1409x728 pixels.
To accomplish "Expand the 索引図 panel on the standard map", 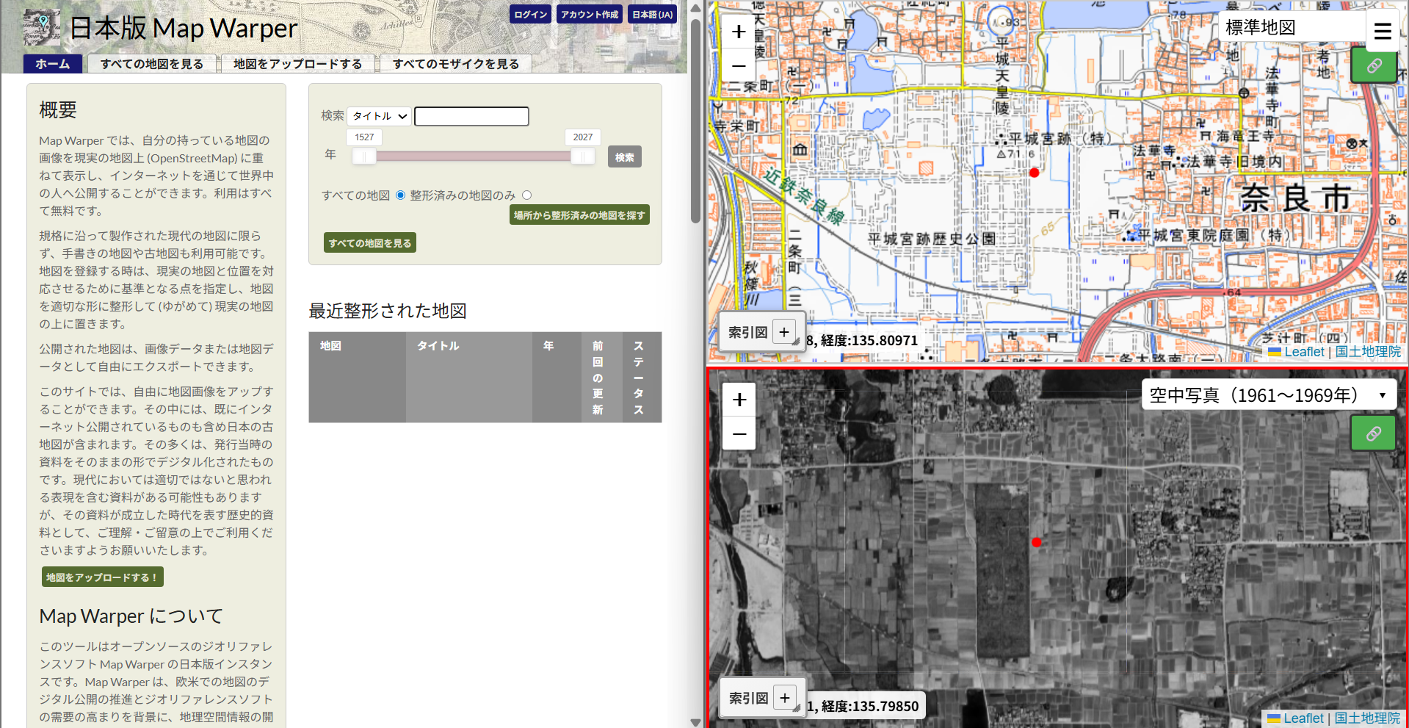I will coord(785,332).
